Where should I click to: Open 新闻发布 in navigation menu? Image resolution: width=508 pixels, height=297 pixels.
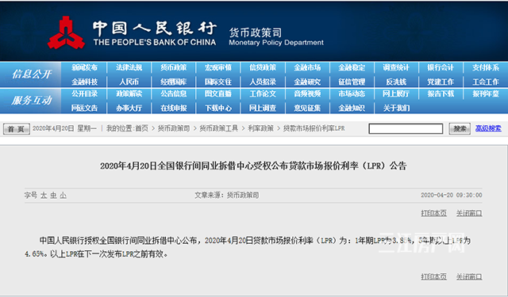pos(84,67)
